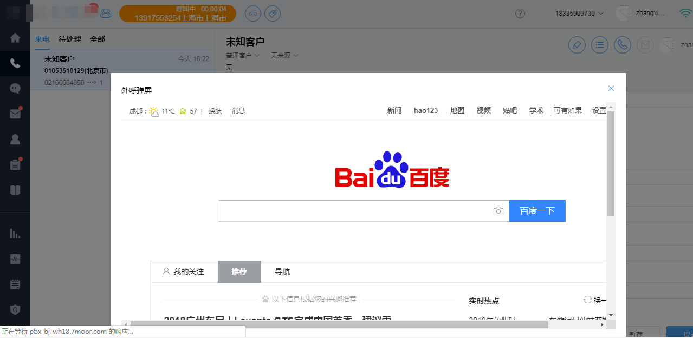Select the 我的关注 tab
The image size is (693, 338).
pyautogui.click(x=184, y=271)
